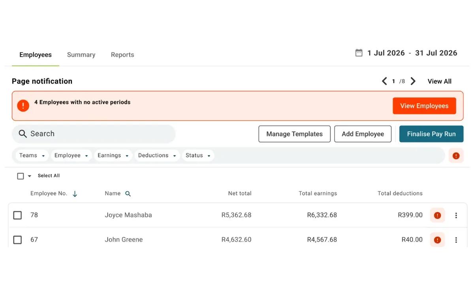Image resolution: width=474 pixels, height=284 pixels.
Task: Sort by Employee No. using the arrow
Action: [75, 193]
